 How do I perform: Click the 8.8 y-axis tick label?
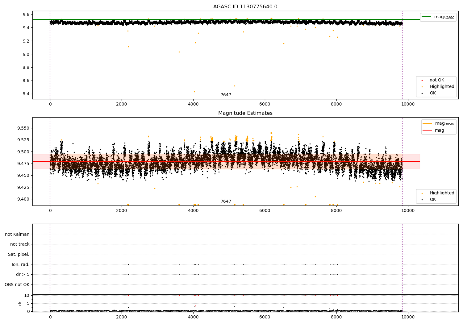[26, 67]
